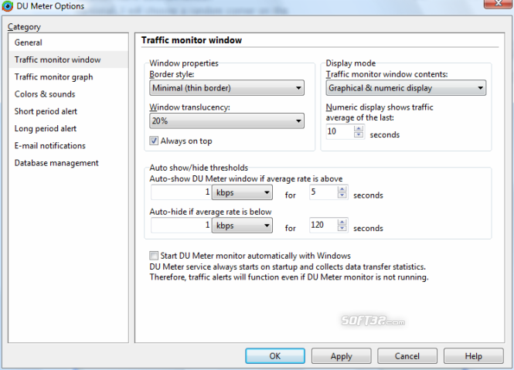Increase numeric display average seconds
The image size is (514, 370).
pos(359,128)
